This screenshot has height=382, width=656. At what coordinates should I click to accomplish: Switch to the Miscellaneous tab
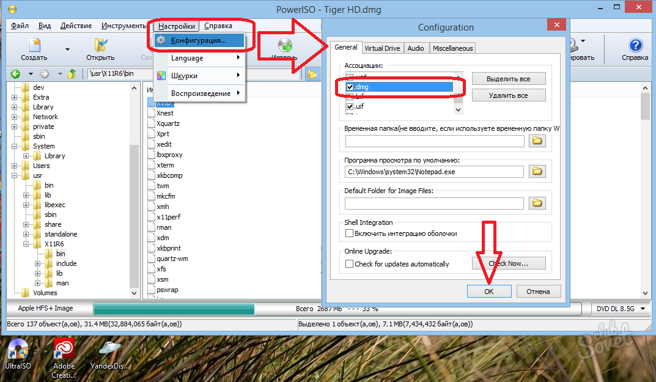point(452,48)
